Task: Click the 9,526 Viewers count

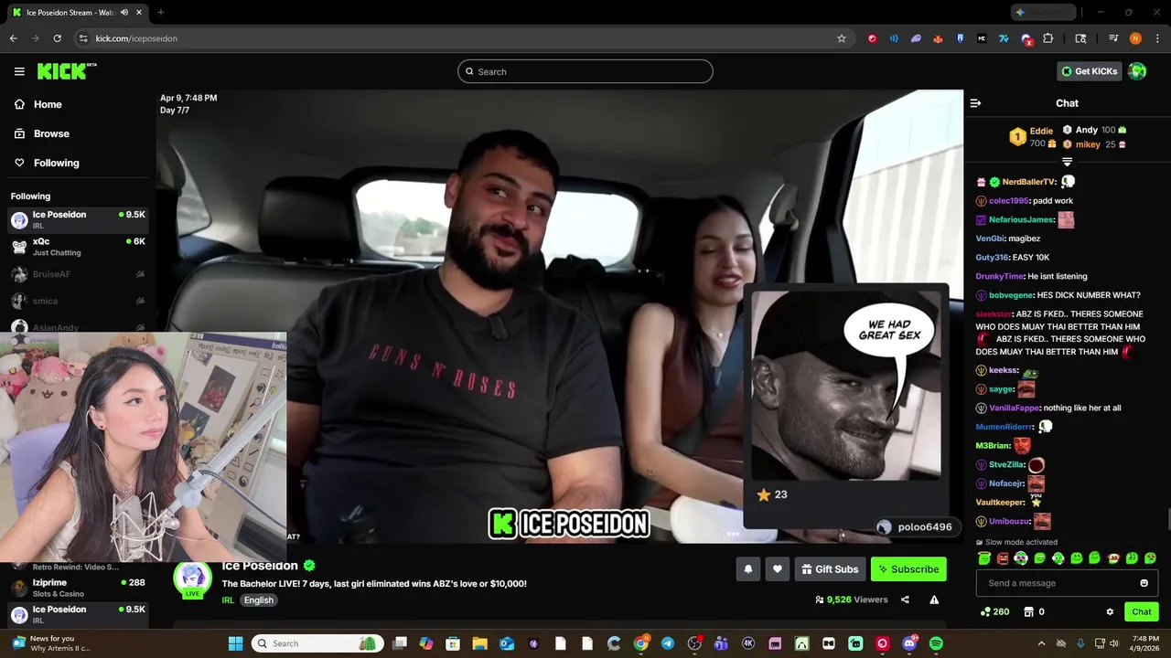Action: coord(852,600)
